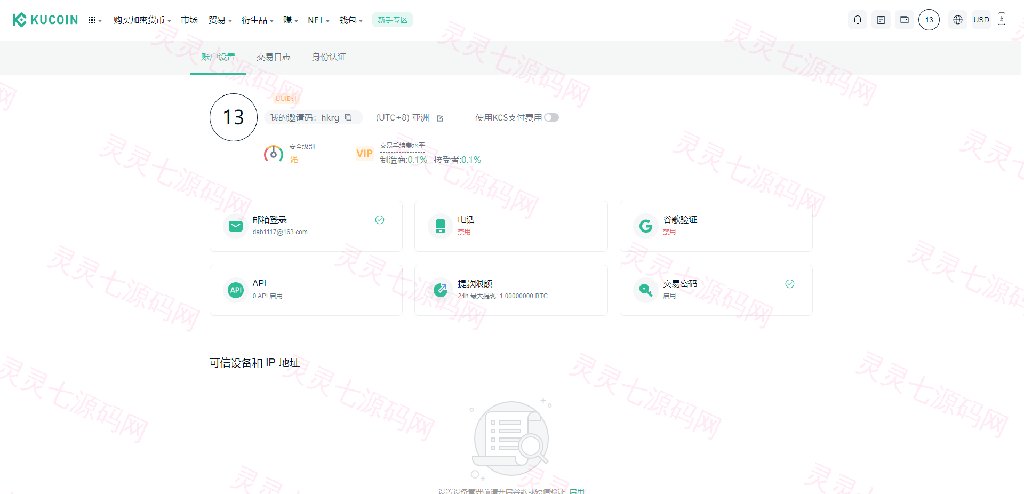This screenshot has width=1024, height=494.
Task: Click the 谷歌验证 禁用 status text
Action: pyautogui.click(x=669, y=232)
